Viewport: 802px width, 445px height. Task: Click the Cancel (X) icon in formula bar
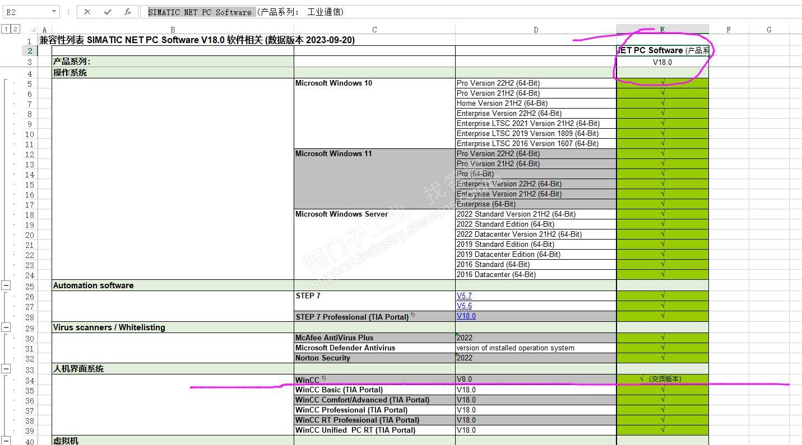point(87,12)
